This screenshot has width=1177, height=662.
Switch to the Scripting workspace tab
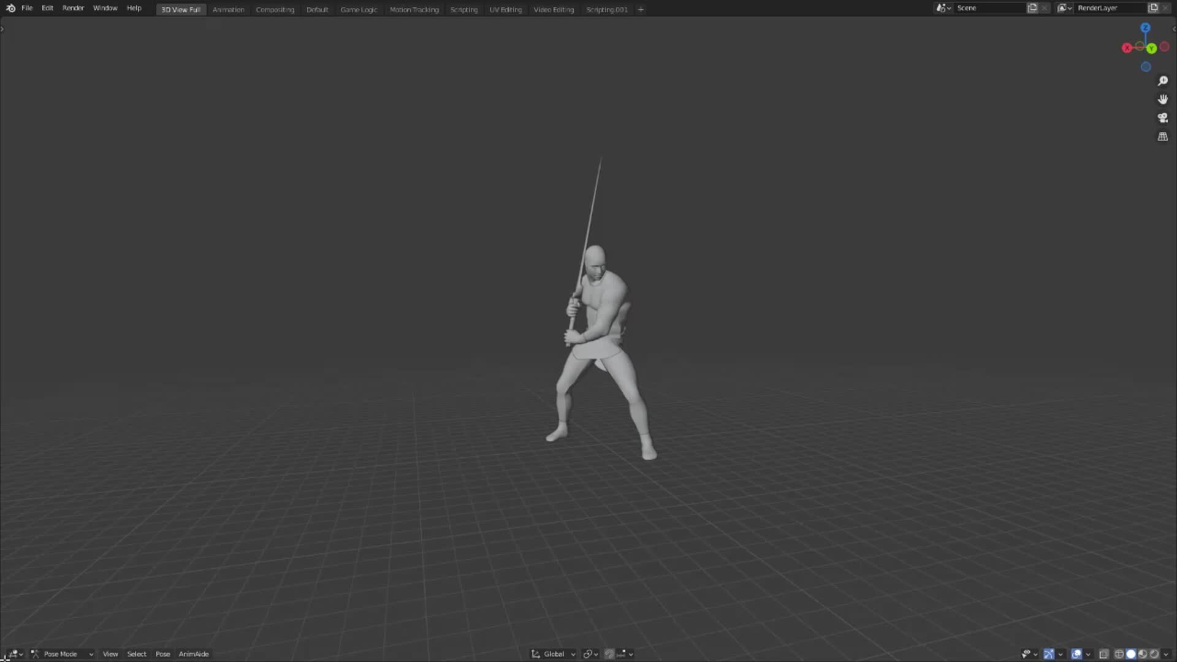(463, 10)
